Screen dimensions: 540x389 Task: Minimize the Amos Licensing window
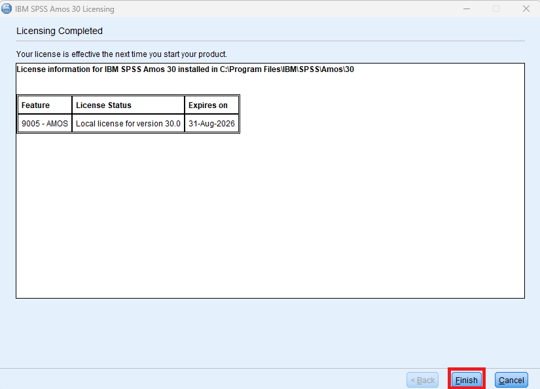pyautogui.click(x=466, y=9)
